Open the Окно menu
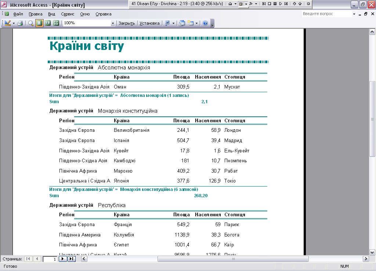The width and height of the screenshot is (376, 271). (85, 14)
